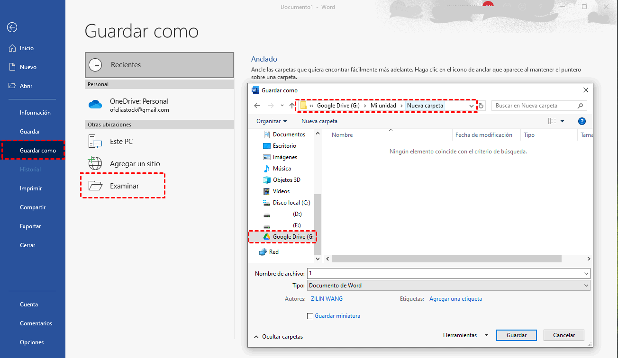The height and width of the screenshot is (358, 618).
Task: Sort by the Nombre column header
Action: click(342, 135)
